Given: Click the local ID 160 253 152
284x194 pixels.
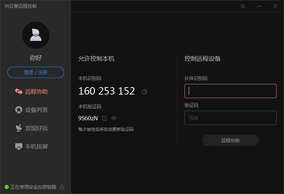Looking at the screenshot, I should [x=107, y=91].
